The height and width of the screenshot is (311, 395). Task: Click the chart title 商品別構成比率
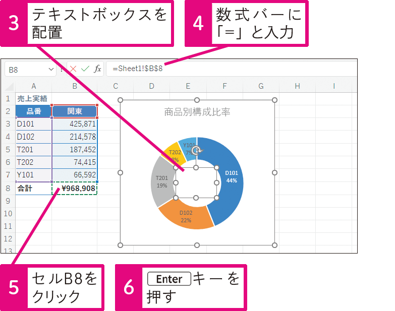pos(197,112)
